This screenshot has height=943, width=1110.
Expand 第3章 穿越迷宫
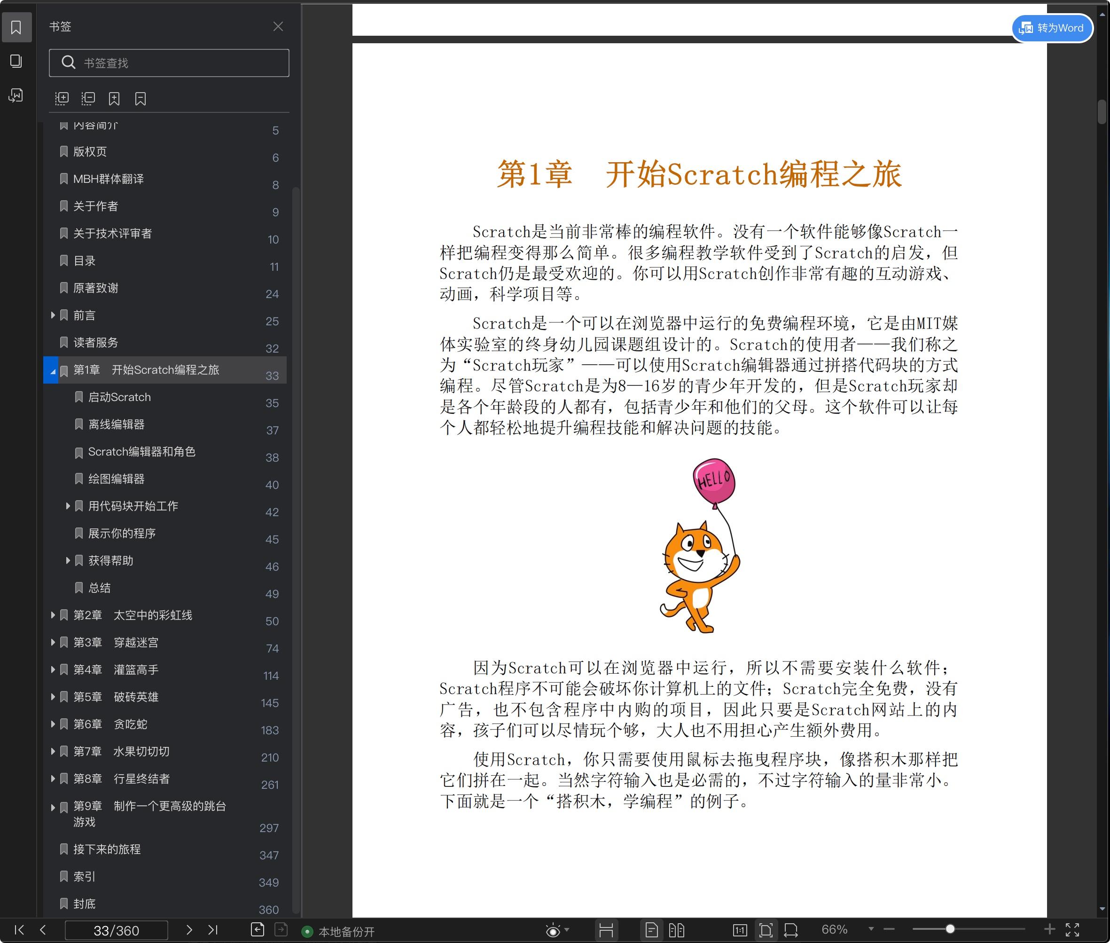tap(53, 642)
